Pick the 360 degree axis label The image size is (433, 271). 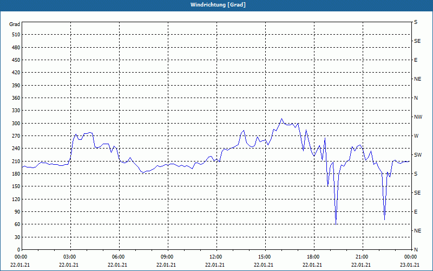[16, 98]
